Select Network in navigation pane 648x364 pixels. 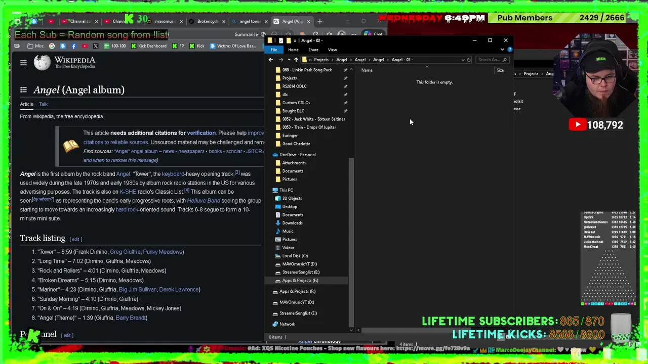(287, 324)
